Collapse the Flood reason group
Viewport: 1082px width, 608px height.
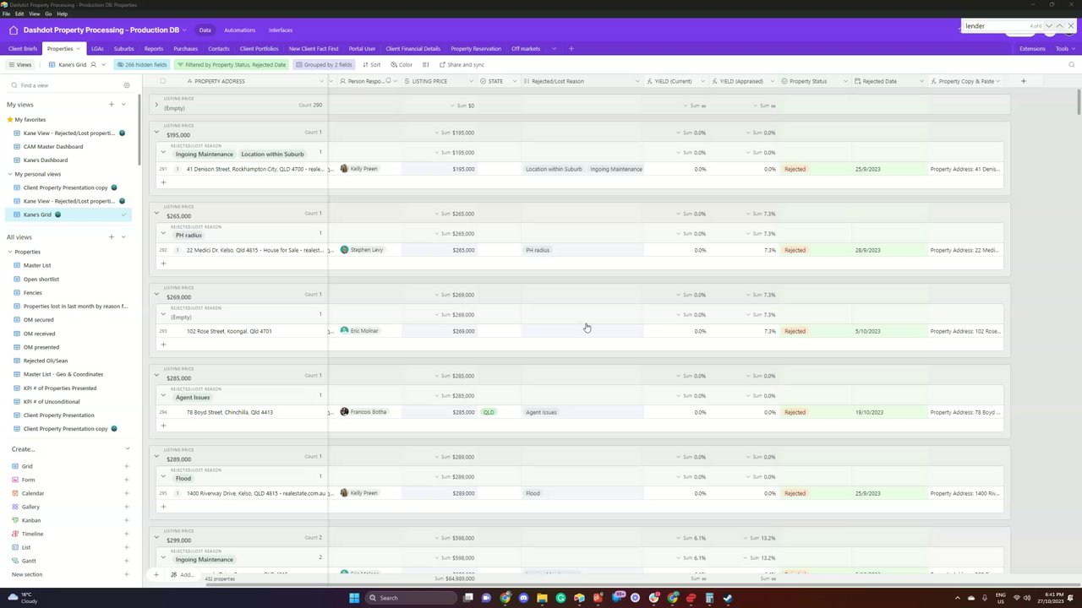tap(164, 476)
